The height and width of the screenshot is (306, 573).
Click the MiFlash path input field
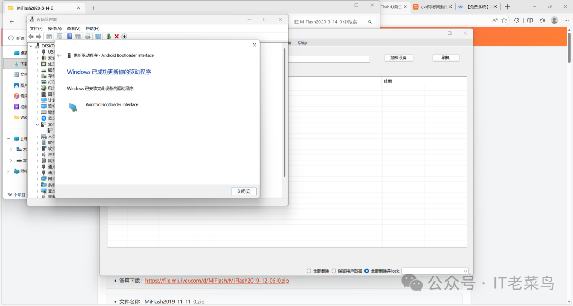coord(329,59)
